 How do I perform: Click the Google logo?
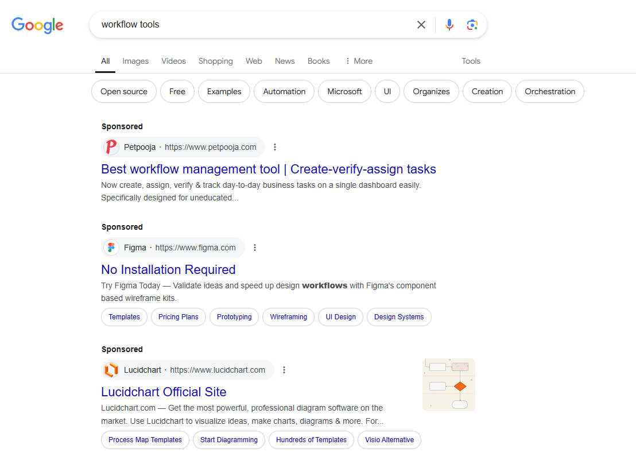click(x=37, y=25)
